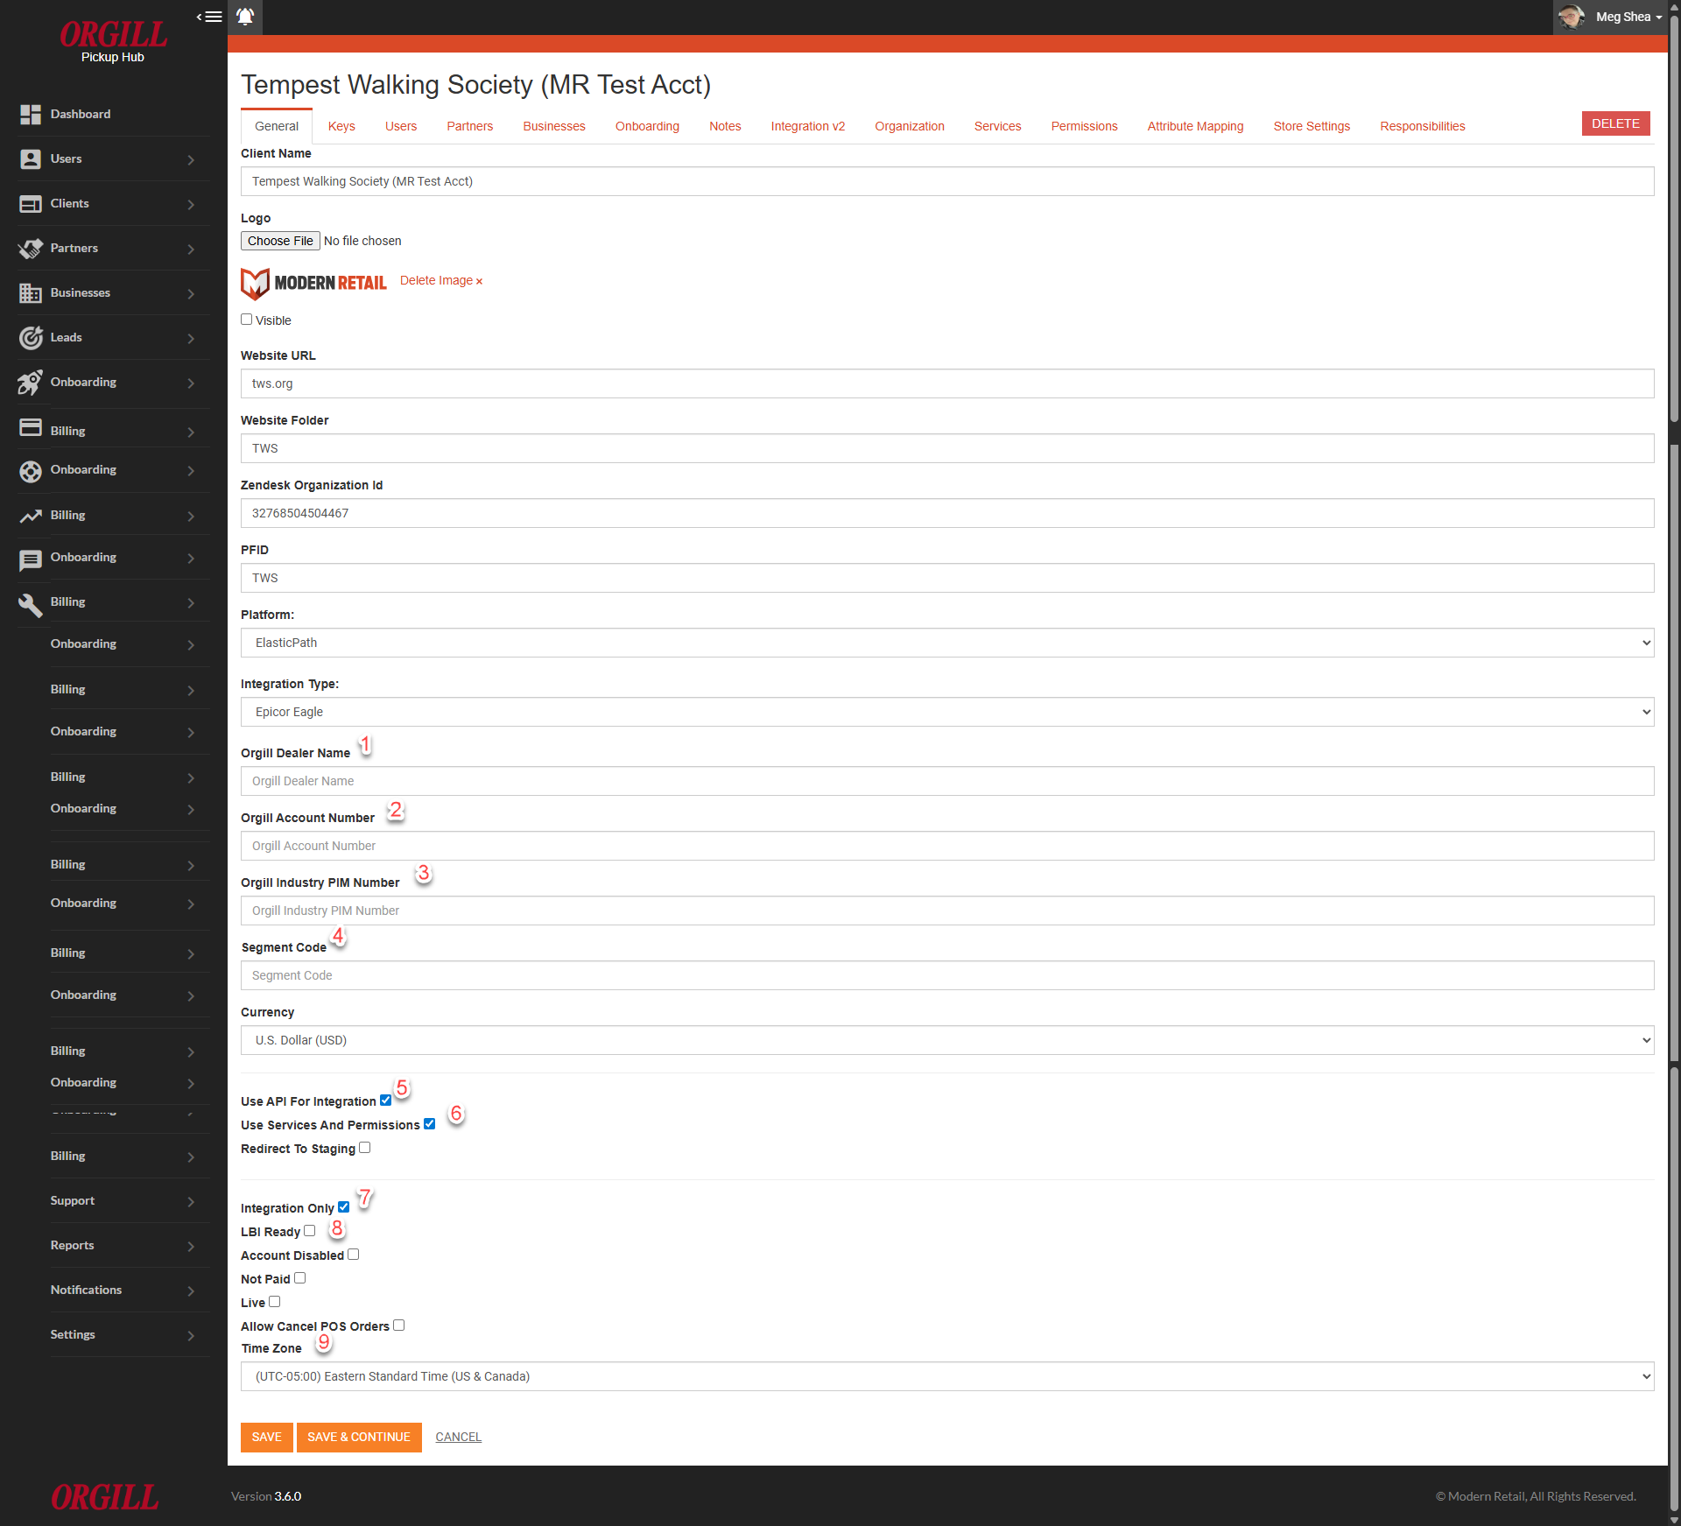The width and height of the screenshot is (1681, 1526).
Task: Click the lifebuoy icon in the sidebar
Action: pos(31,472)
